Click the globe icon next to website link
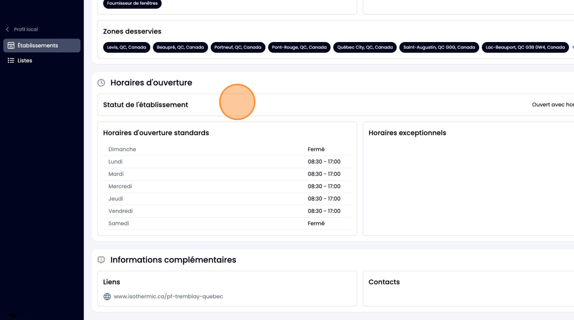The width and height of the screenshot is (574, 320). [x=107, y=296]
